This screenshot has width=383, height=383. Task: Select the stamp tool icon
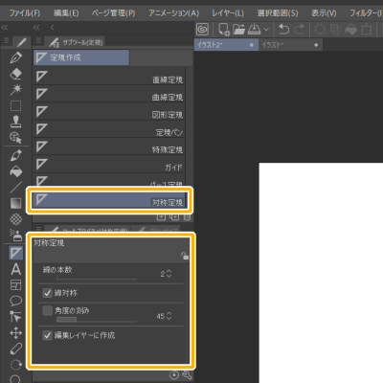(16, 122)
